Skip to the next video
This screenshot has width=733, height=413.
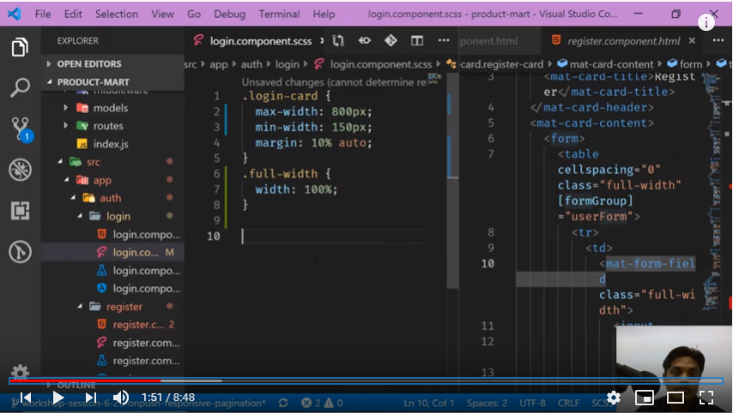pyautogui.click(x=90, y=398)
